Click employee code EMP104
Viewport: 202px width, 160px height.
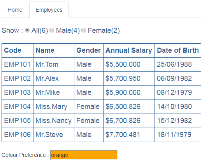click(18, 107)
